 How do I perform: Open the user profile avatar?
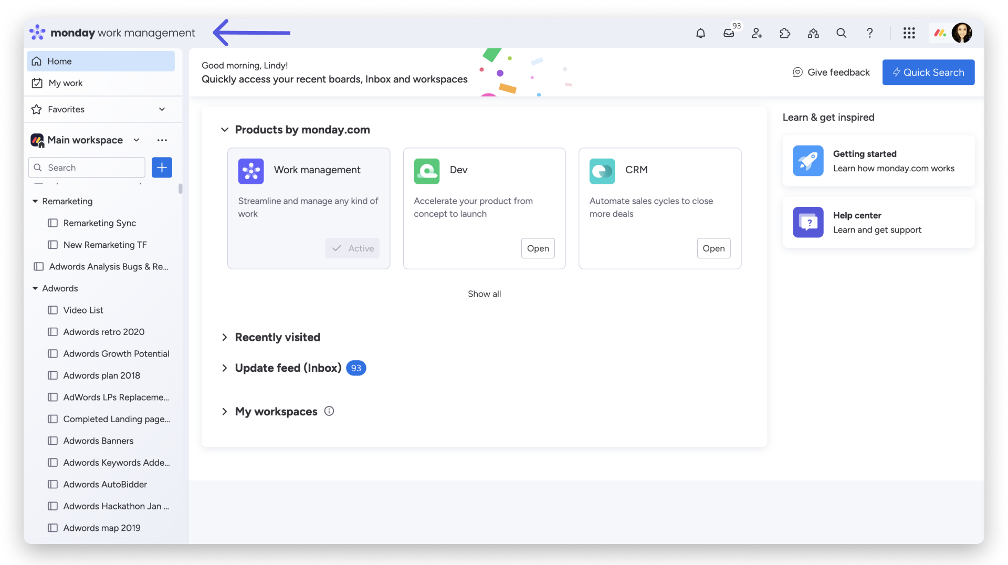tap(962, 33)
